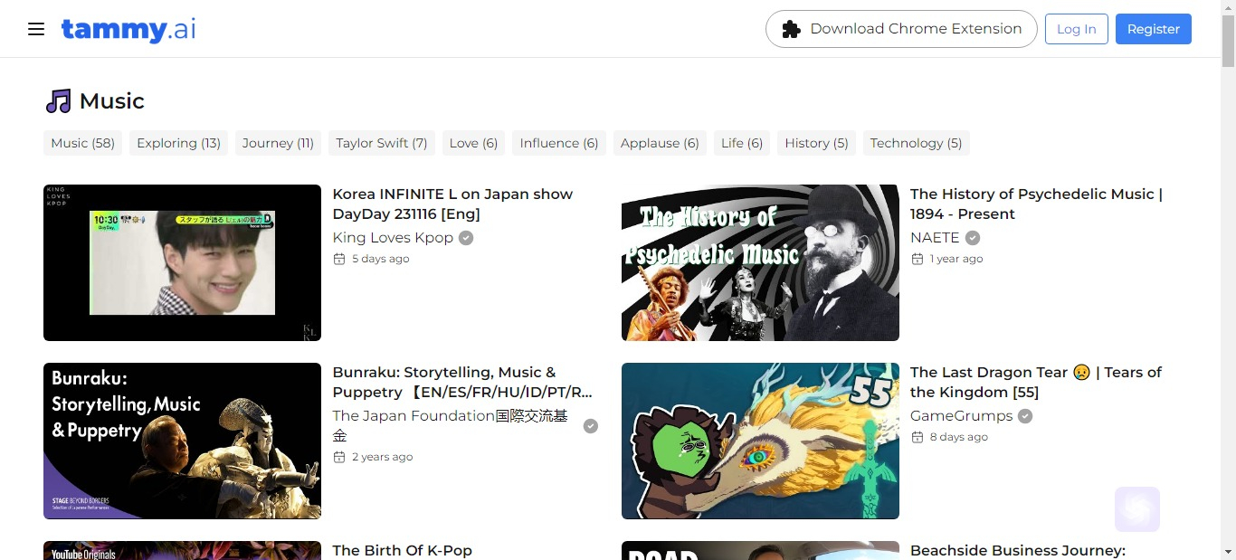This screenshot has width=1236, height=560.
Task: Click verified badge next to The Japan Foundation
Action: coord(591,426)
